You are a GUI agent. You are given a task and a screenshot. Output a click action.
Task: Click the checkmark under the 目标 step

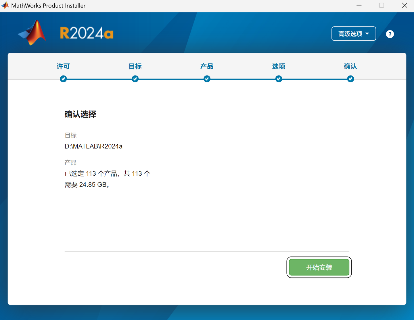[x=135, y=79]
